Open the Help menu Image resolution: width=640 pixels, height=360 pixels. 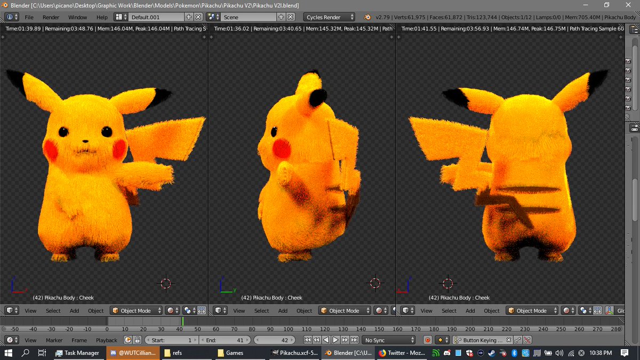(x=102, y=17)
